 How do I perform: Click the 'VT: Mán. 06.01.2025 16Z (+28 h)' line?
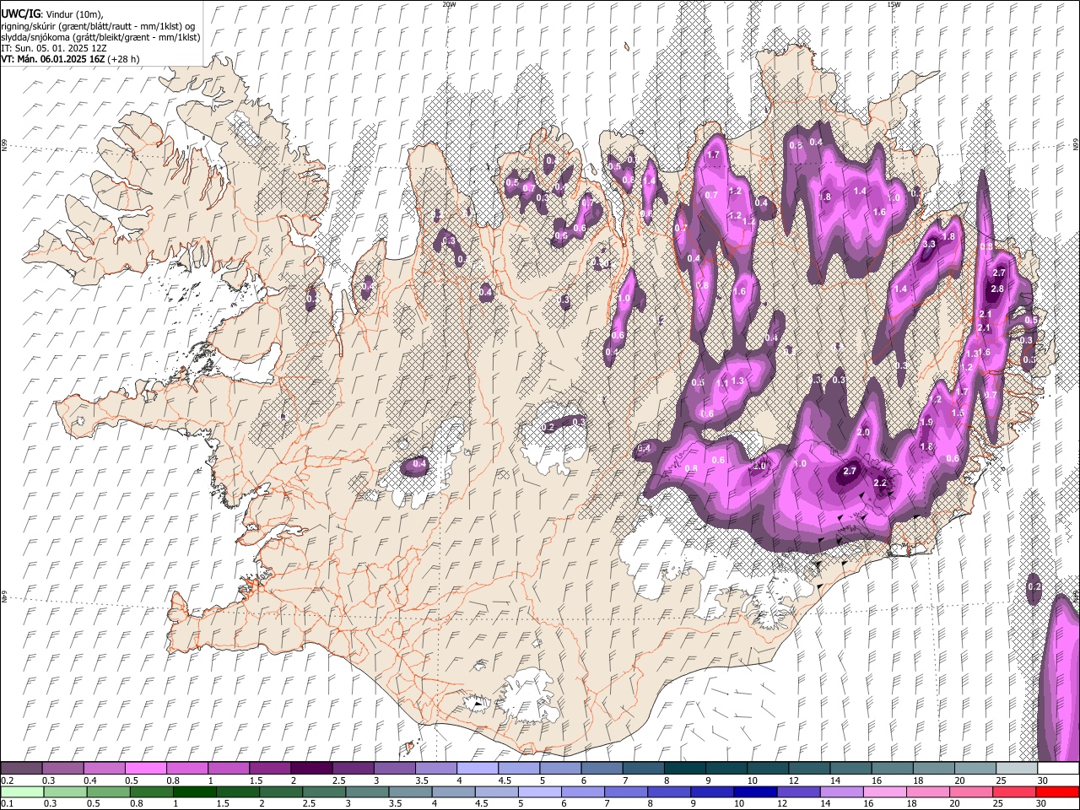pyautogui.click(x=70, y=59)
